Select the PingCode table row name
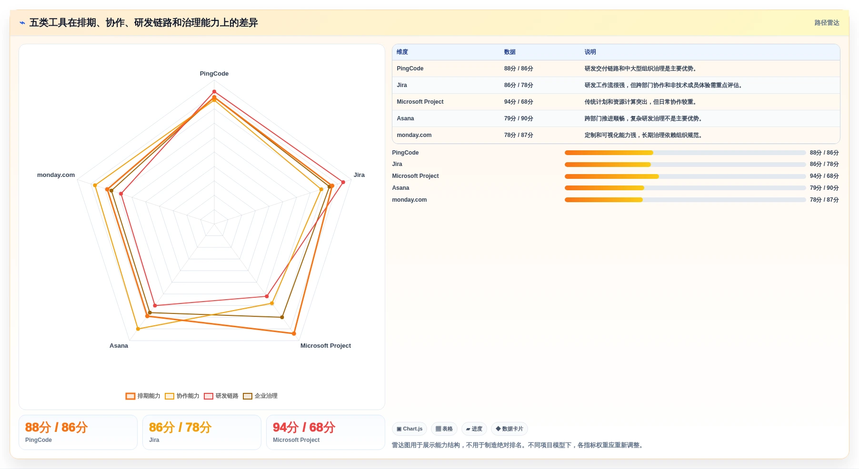Screen dimensions: 859x469 point(410,68)
